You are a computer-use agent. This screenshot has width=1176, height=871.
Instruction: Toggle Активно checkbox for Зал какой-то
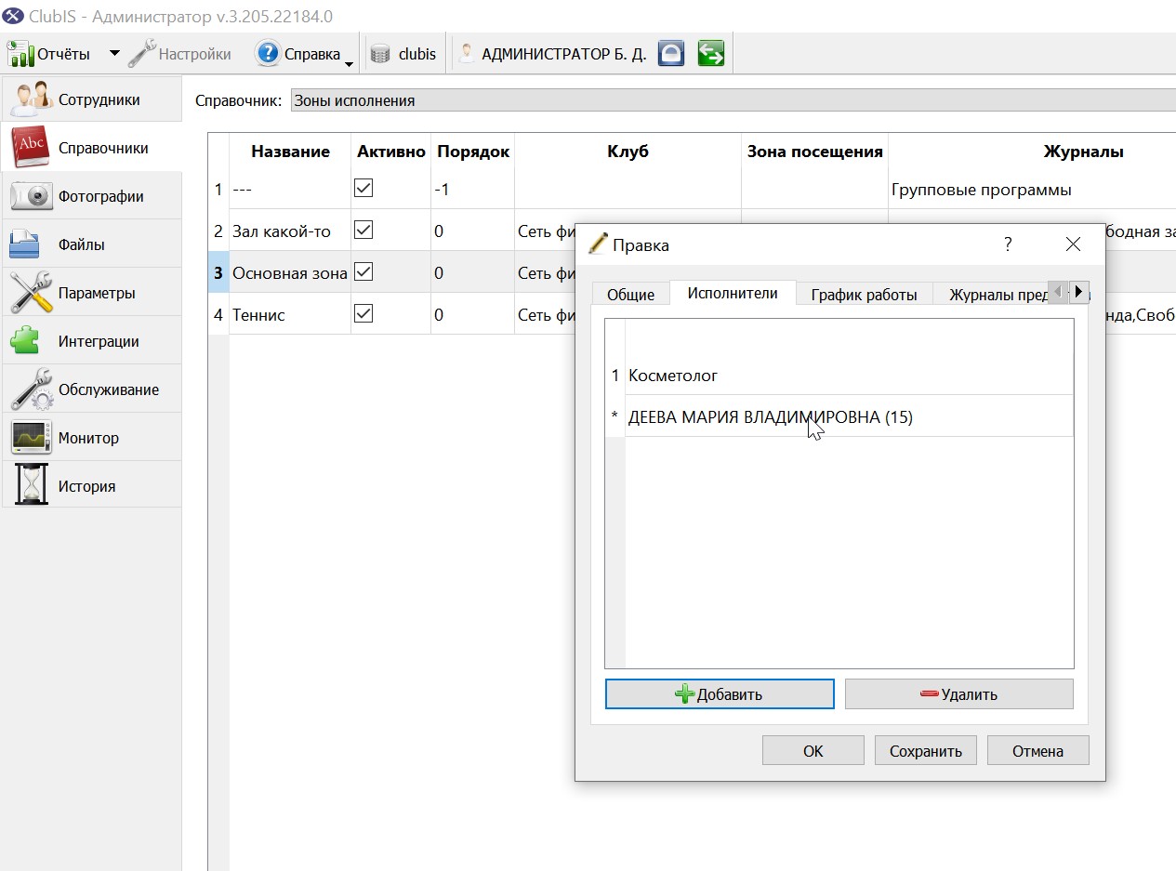[363, 230]
